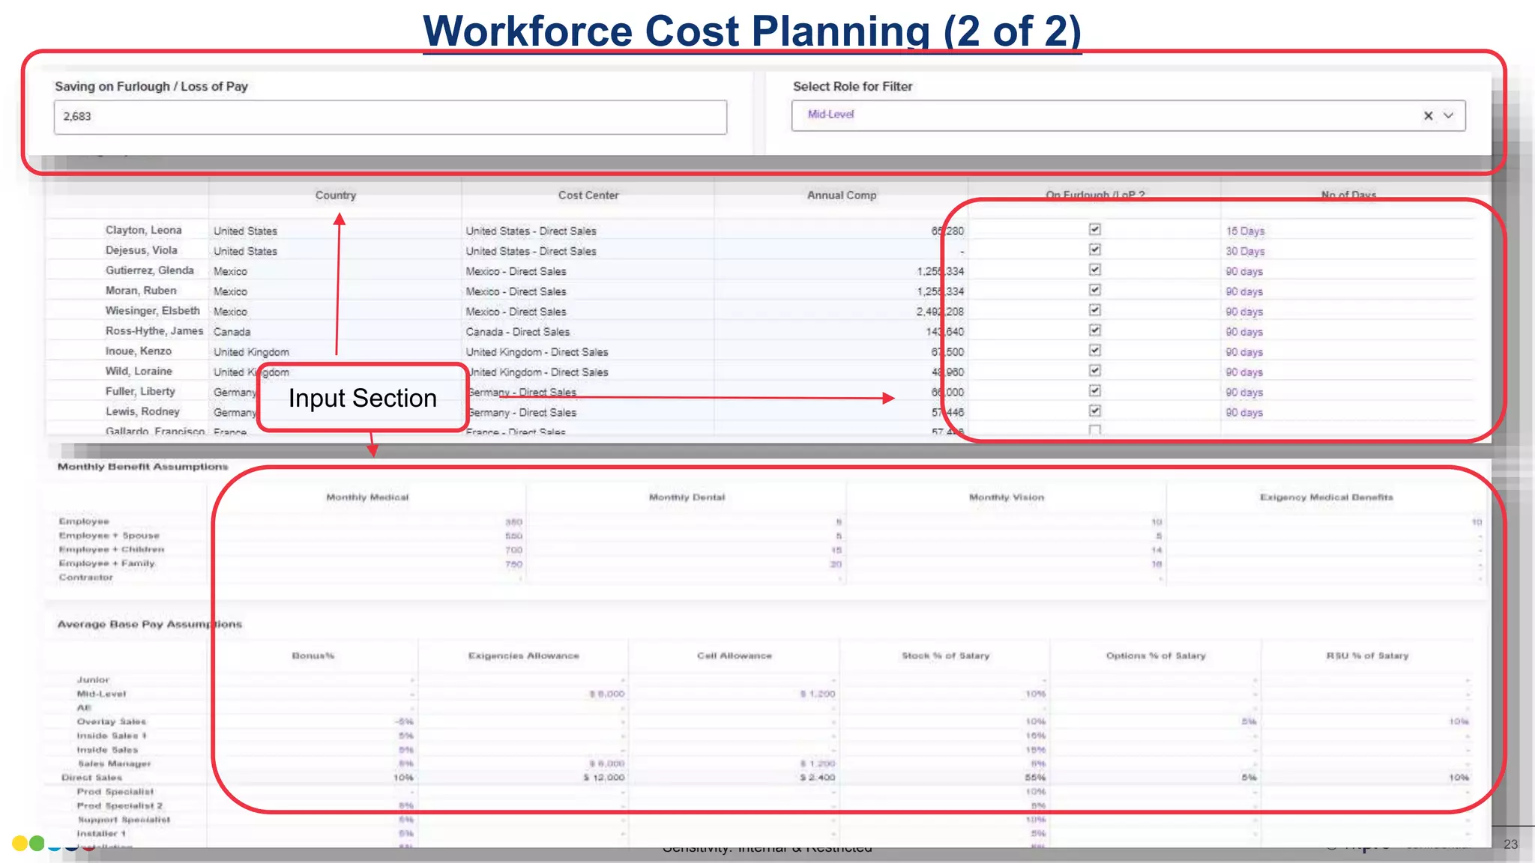Click the Cell Allowance column header

point(734,656)
